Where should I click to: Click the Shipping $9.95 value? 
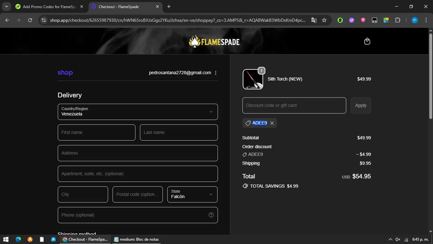coord(365,163)
